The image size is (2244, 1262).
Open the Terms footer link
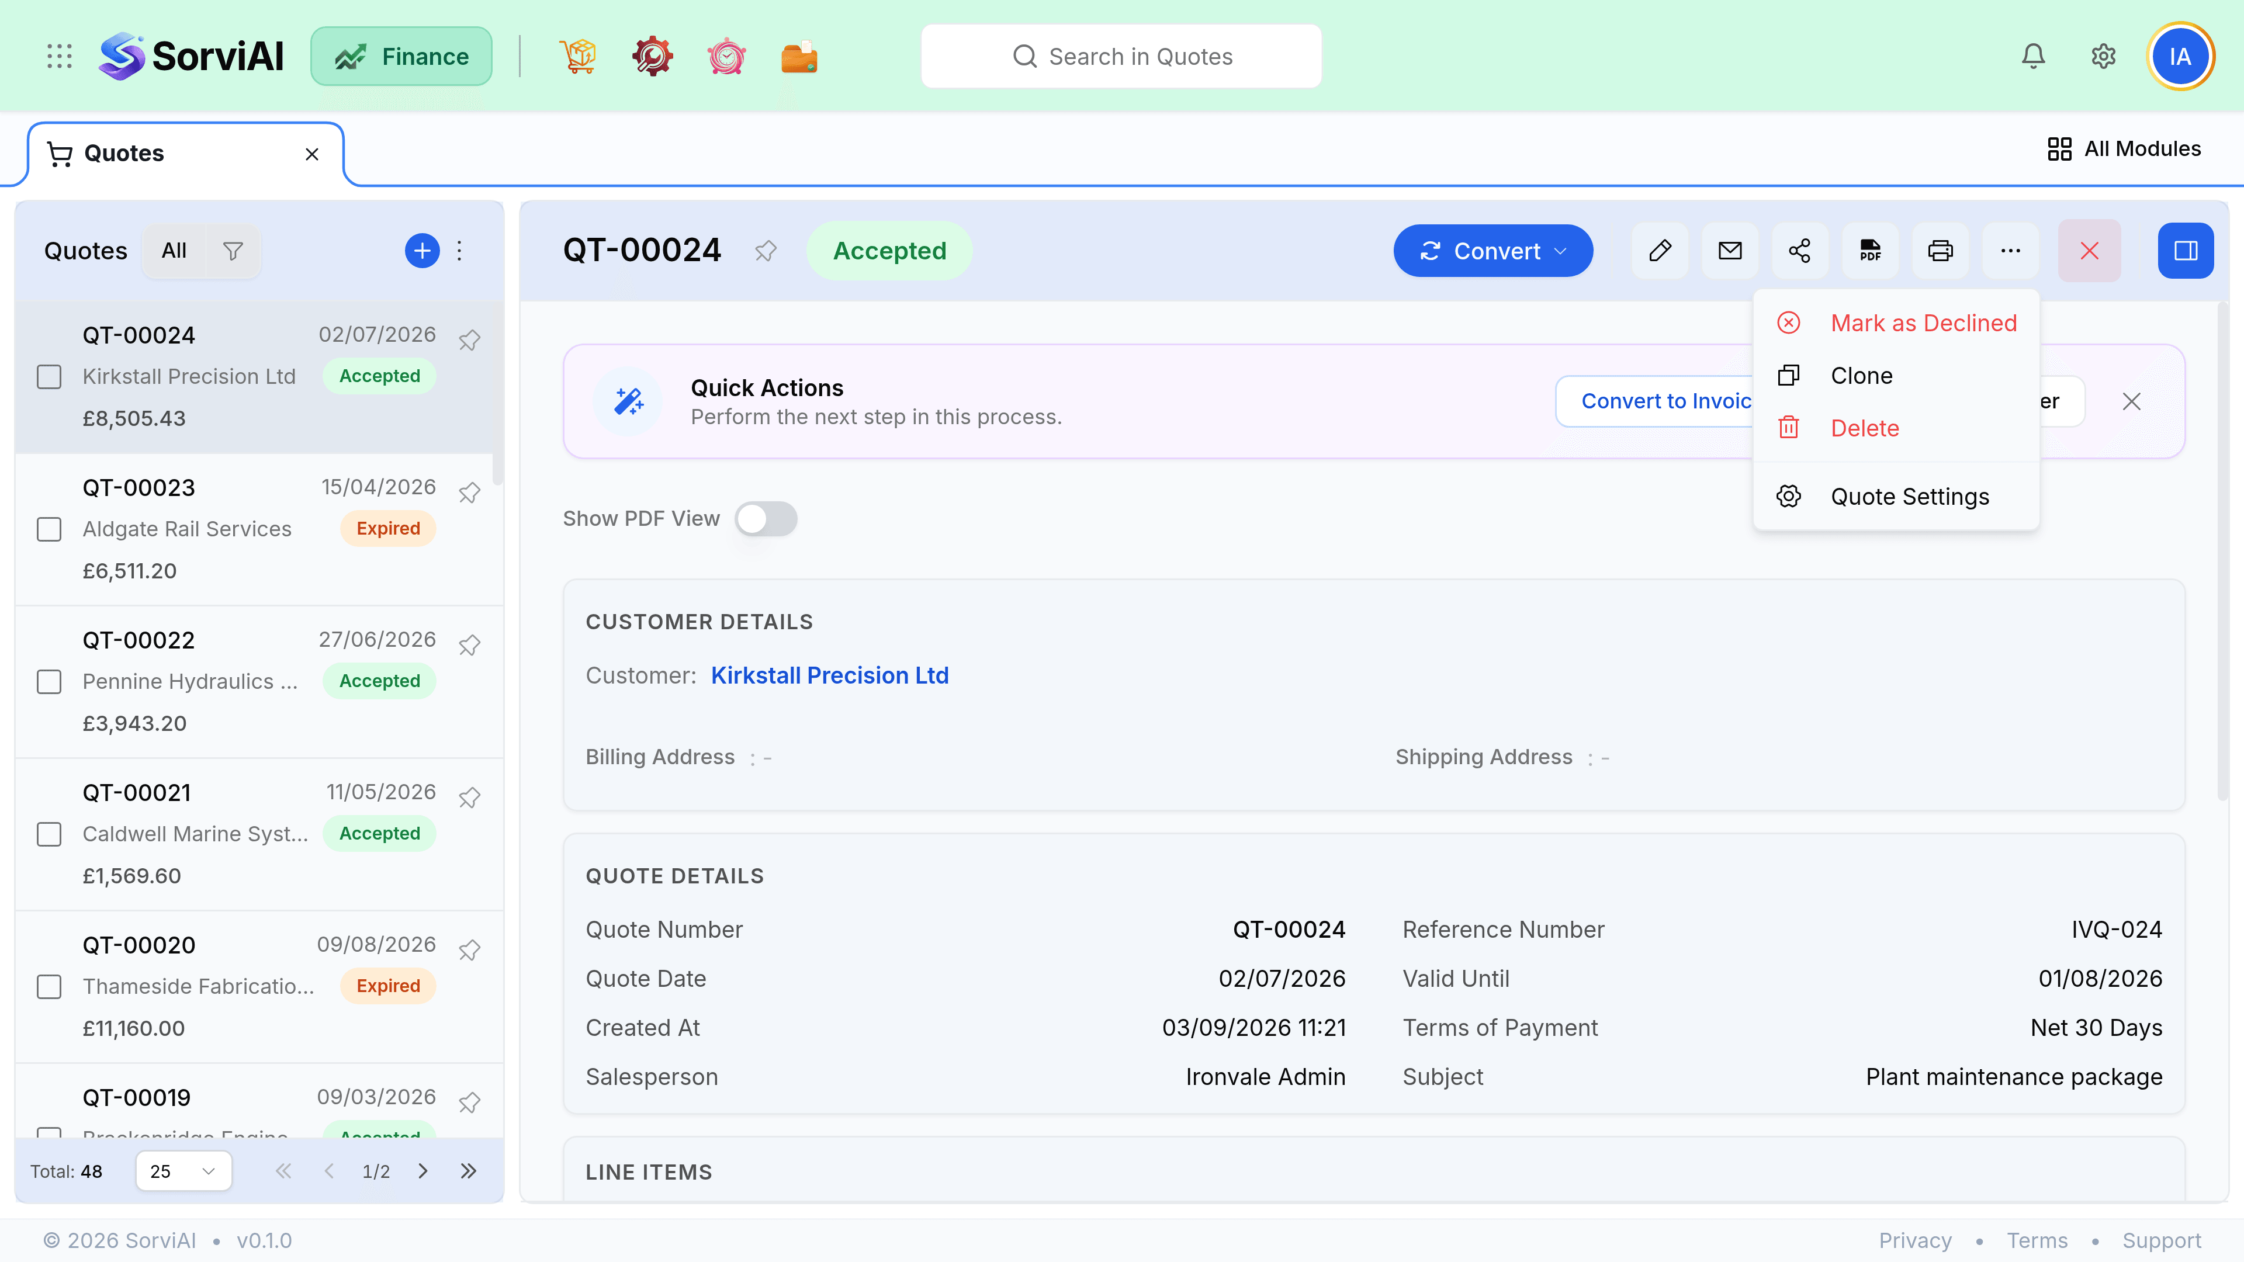click(x=2037, y=1240)
